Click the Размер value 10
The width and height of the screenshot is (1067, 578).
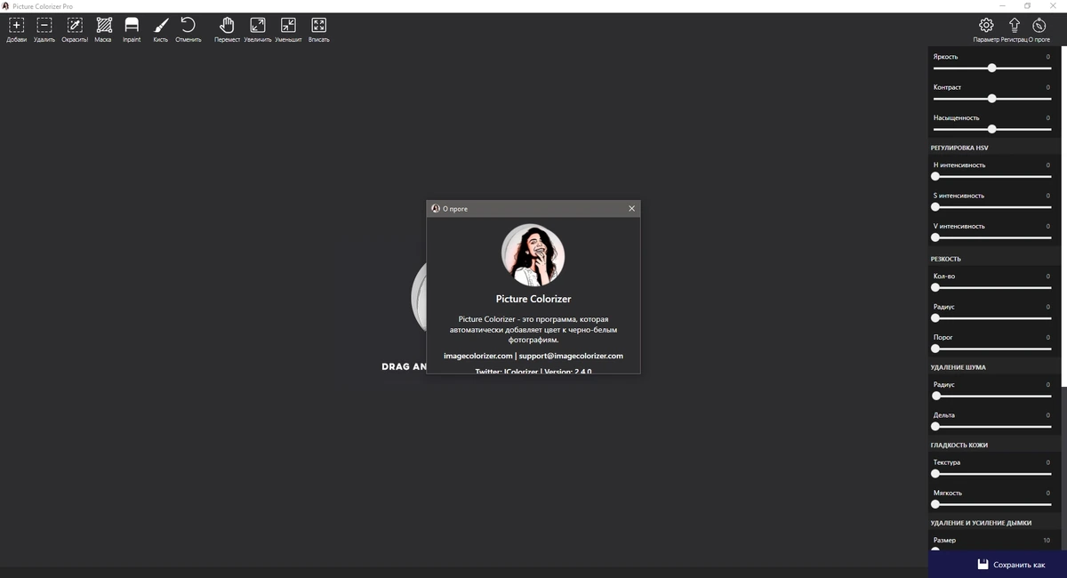pos(1047,540)
